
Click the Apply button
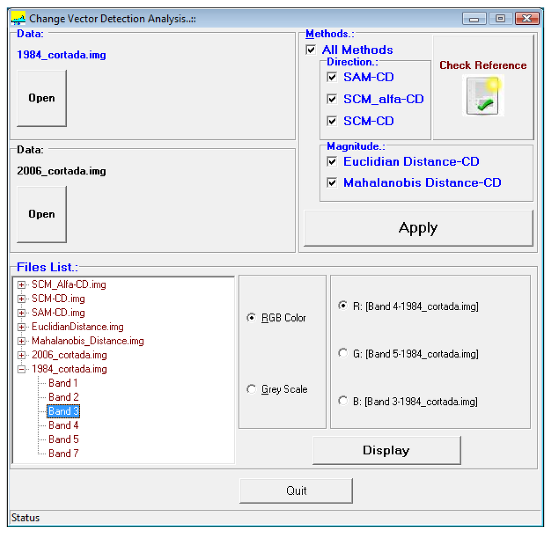click(x=418, y=228)
